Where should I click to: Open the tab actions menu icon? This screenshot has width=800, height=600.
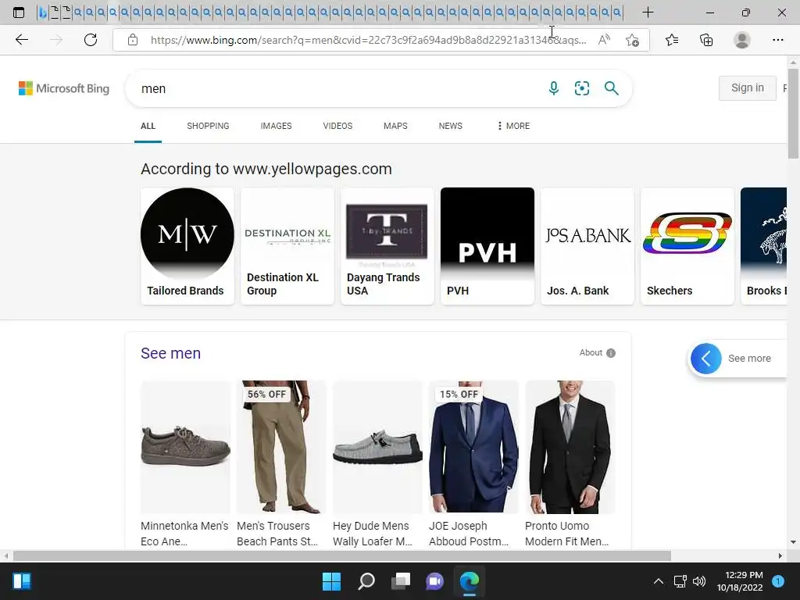click(x=19, y=12)
